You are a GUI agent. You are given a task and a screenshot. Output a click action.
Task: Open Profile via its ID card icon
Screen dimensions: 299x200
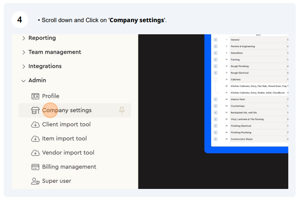35,96
